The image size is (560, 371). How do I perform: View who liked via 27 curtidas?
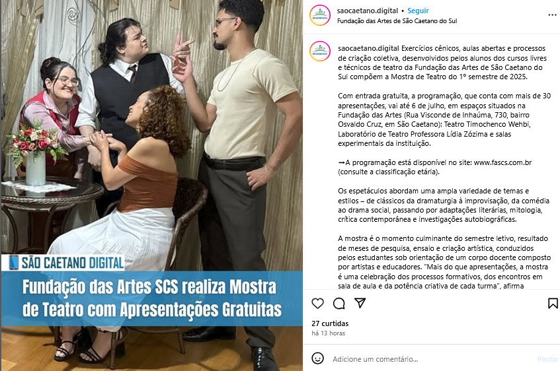330,323
